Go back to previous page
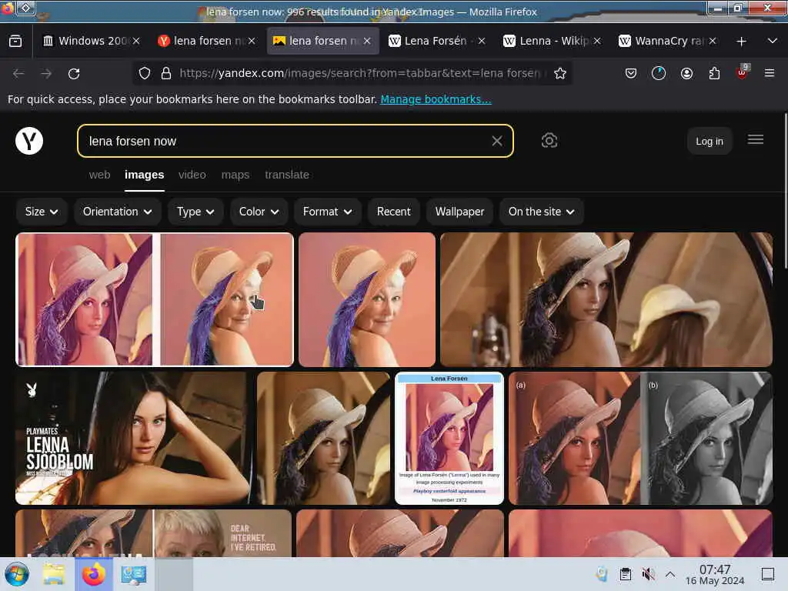The image size is (788, 591). click(18, 73)
